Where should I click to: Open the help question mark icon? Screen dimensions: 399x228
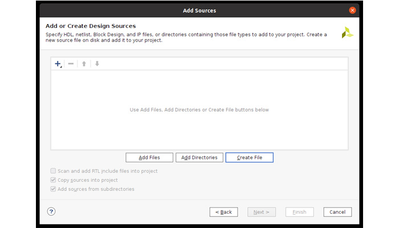pyautogui.click(x=51, y=211)
